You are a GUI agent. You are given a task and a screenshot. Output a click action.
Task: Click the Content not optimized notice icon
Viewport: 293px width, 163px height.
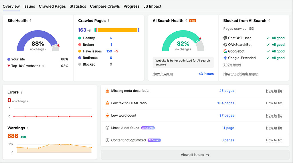click(x=108, y=140)
